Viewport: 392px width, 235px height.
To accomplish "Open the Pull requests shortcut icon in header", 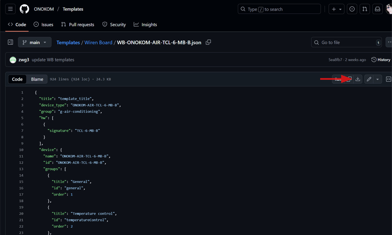I will (x=365, y=9).
